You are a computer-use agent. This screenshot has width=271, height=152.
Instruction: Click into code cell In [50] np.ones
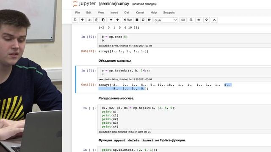[x=184, y=38]
